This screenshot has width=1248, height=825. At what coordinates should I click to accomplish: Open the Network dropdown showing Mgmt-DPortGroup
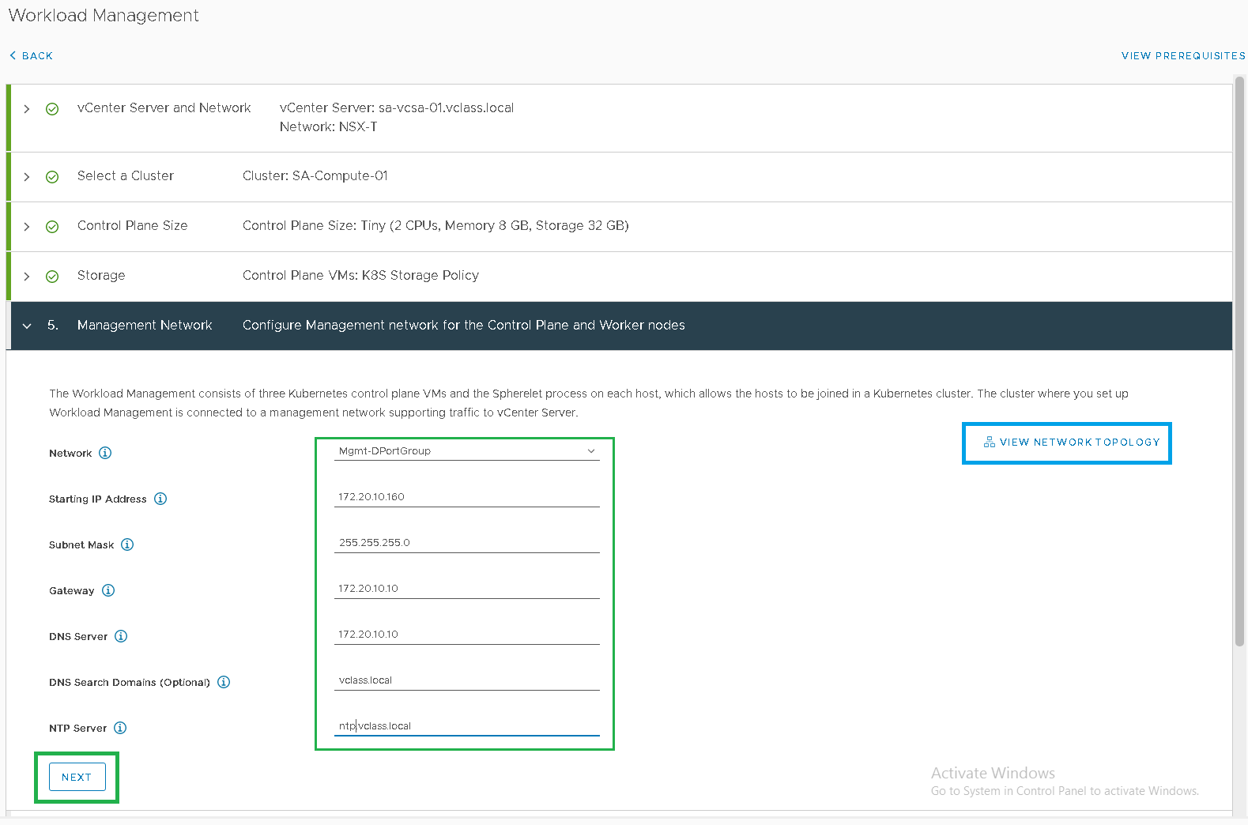[466, 451]
